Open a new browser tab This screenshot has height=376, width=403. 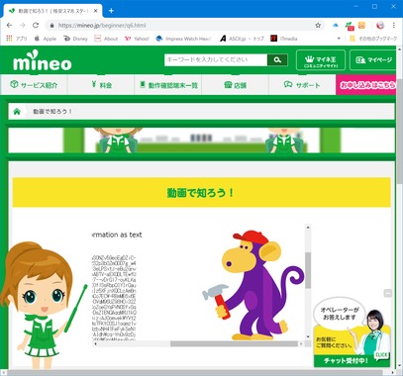point(111,11)
